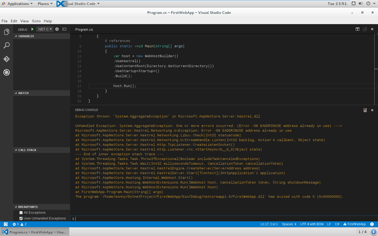
Task: Click the '.UseKestrel()' code line
Action: pos(127,61)
